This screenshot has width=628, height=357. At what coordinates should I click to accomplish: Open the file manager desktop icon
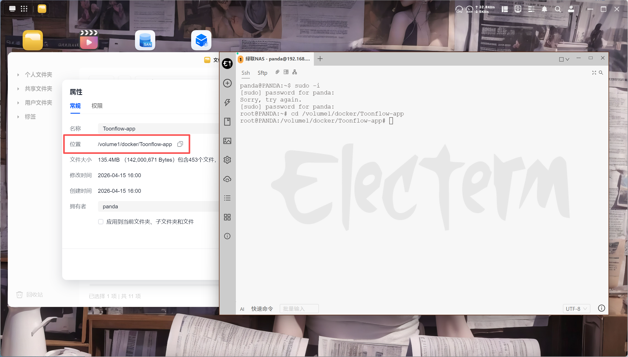pyautogui.click(x=33, y=40)
